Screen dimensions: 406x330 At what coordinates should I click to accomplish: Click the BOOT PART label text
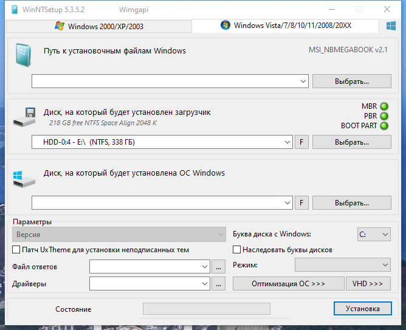point(359,126)
